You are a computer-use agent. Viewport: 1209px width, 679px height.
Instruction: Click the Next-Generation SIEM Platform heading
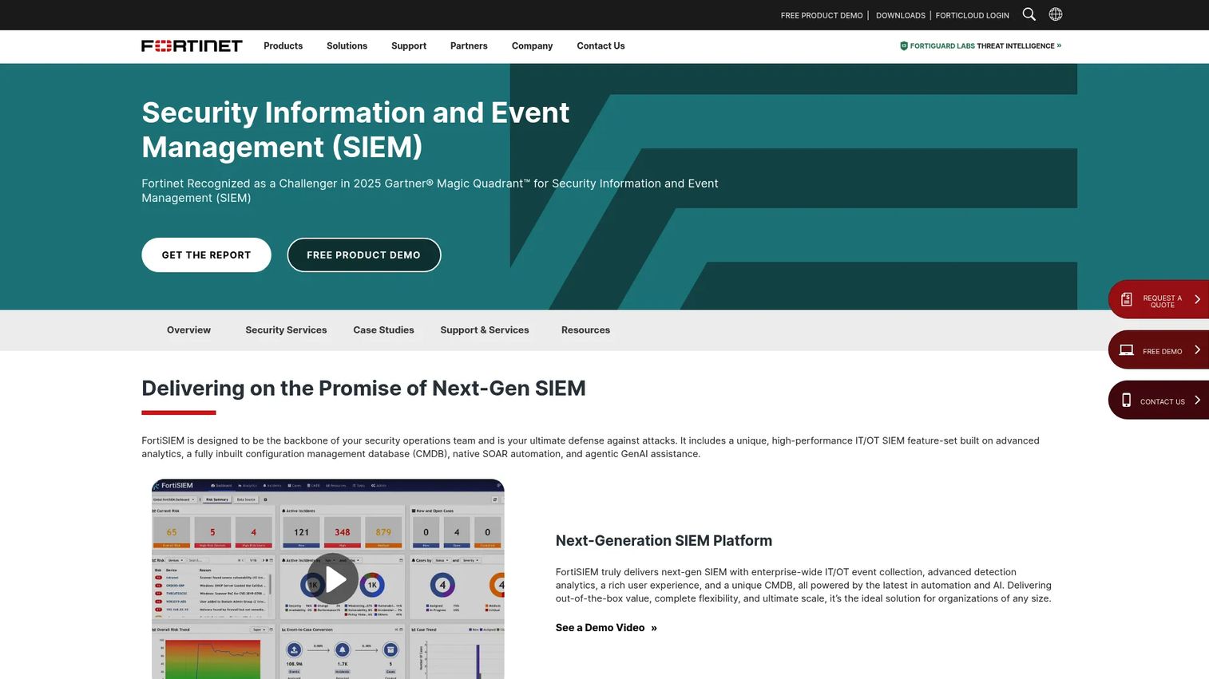(664, 540)
